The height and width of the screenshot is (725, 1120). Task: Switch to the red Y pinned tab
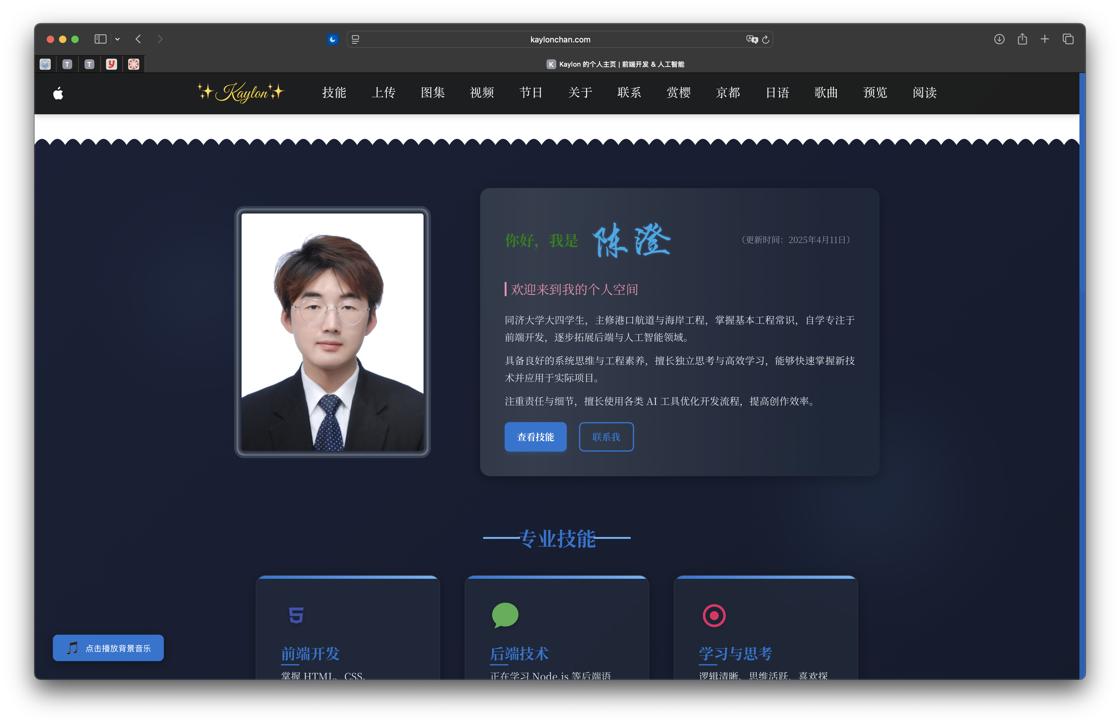point(112,64)
